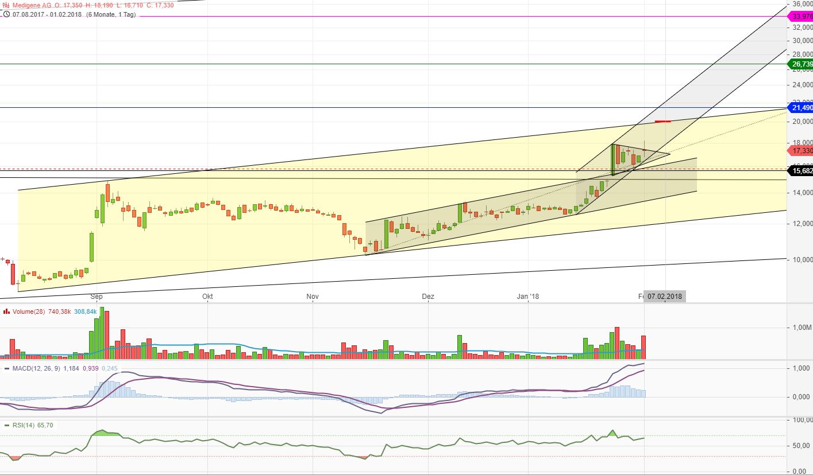
Task: Click the 07.02.2018 date label
Action: tap(664, 296)
